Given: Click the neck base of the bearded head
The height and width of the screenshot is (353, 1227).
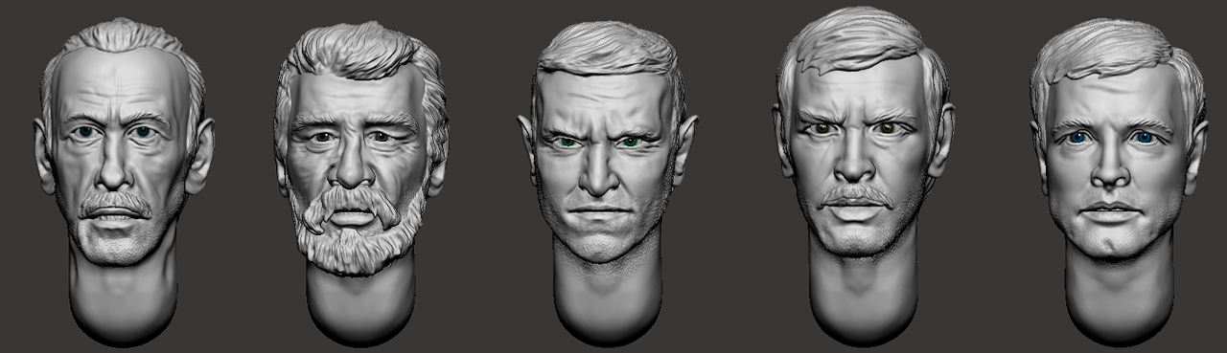Looking at the screenshot, I should [361, 306].
